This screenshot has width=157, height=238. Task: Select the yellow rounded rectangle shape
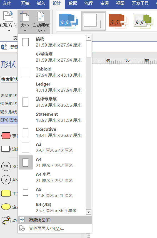point(6,193)
